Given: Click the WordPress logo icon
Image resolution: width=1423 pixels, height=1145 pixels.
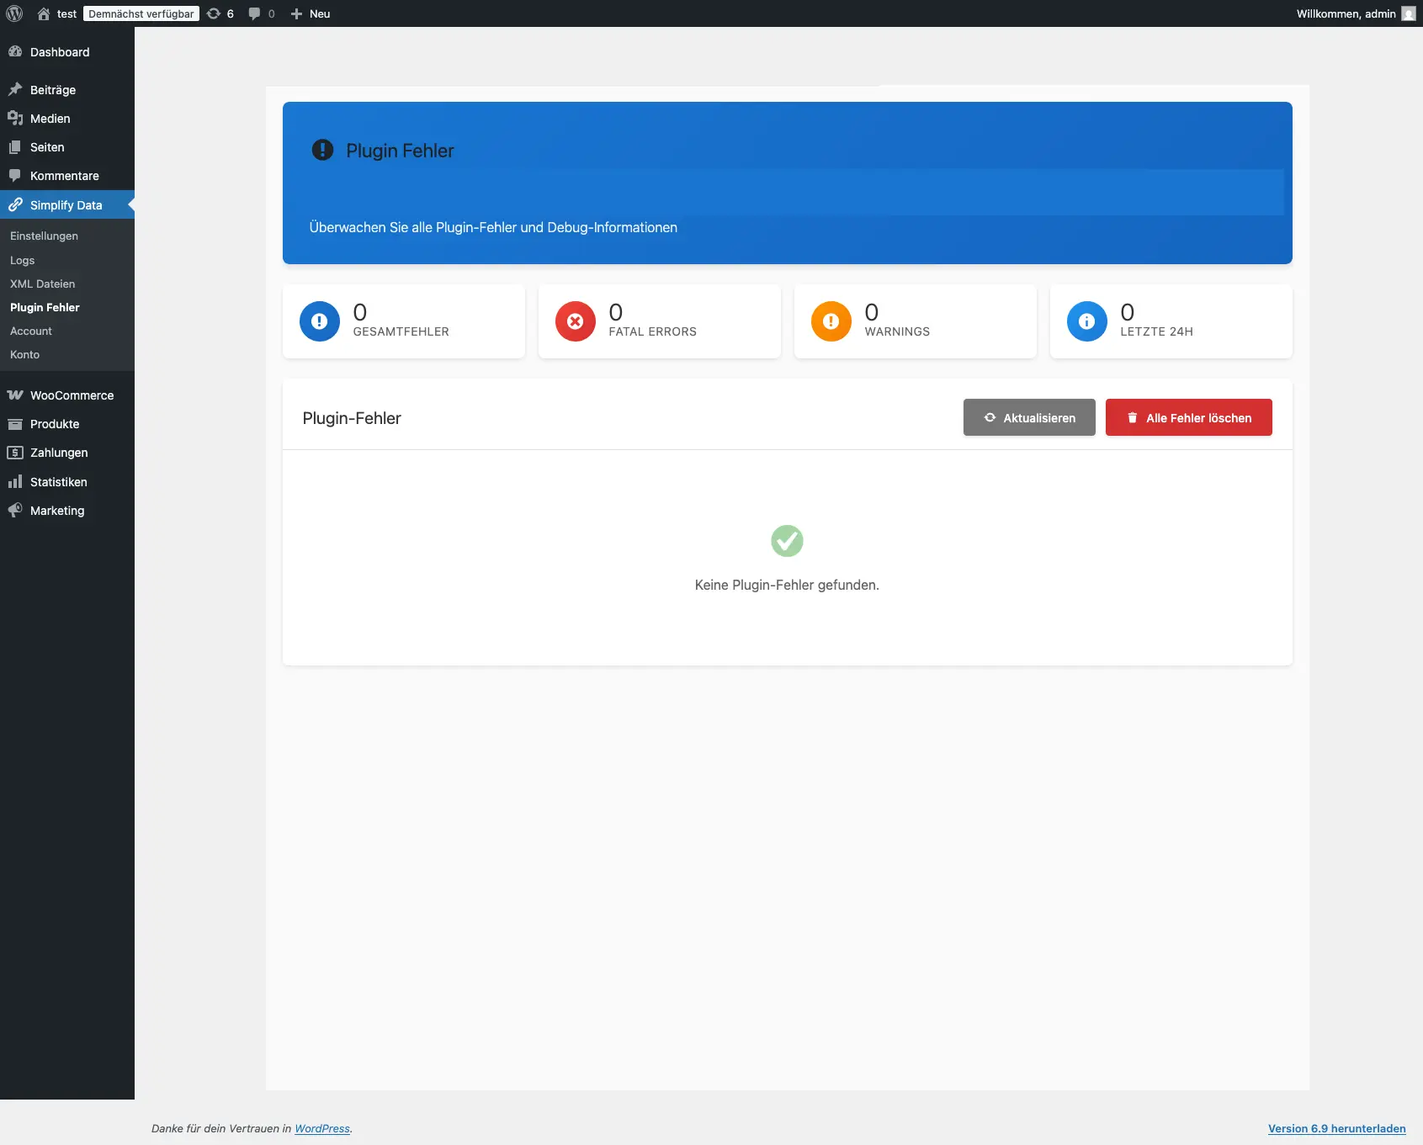Looking at the screenshot, I should (x=14, y=13).
